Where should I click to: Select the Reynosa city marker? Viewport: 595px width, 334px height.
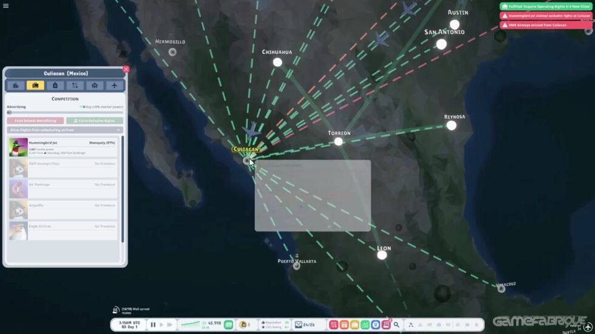pyautogui.click(x=451, y=125)
